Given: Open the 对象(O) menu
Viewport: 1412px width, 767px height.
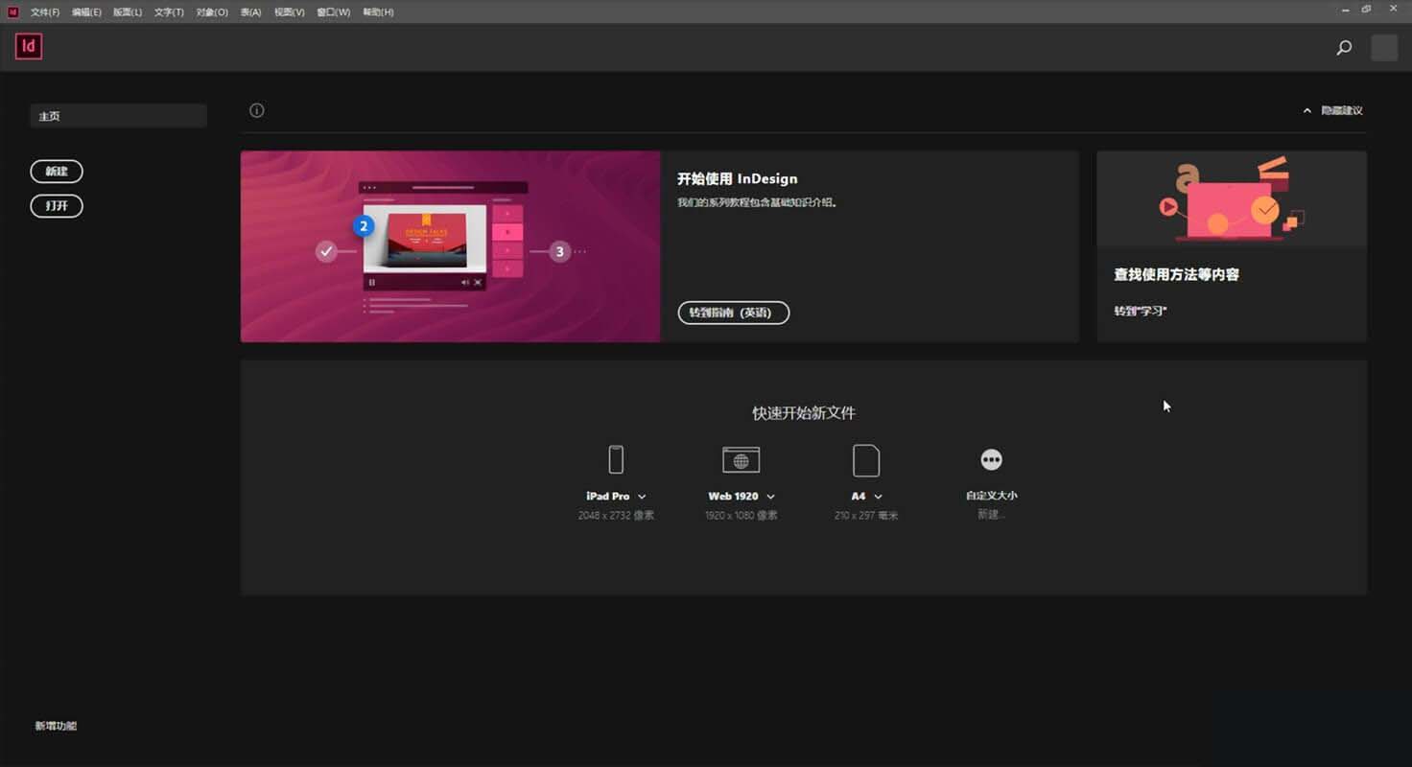Looking at the screenshot, I should pos(212,12).
